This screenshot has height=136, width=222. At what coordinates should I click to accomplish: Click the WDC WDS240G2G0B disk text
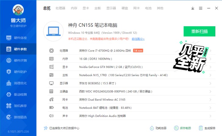tap(116, 91)
